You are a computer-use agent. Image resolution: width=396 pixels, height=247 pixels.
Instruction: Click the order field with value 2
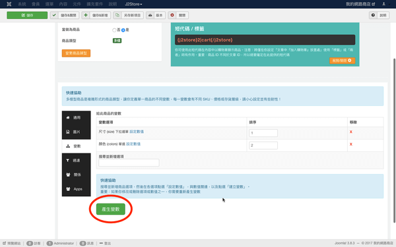(x=263, y=145)
